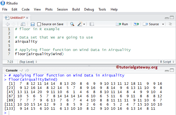
Task: Toggle the Source on Save checkbox
Action: [x=39, y=24]
